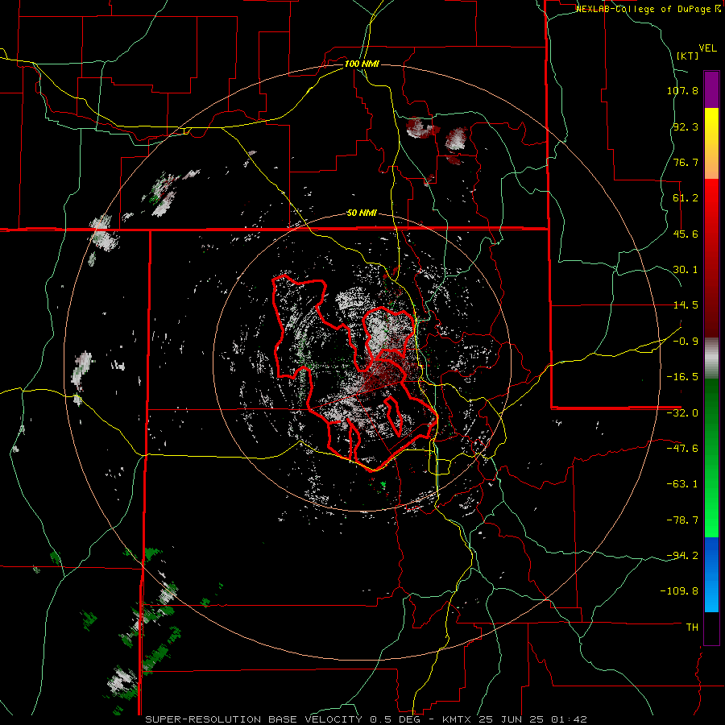Select the 76.7 velocity scale value

(686, 162)
